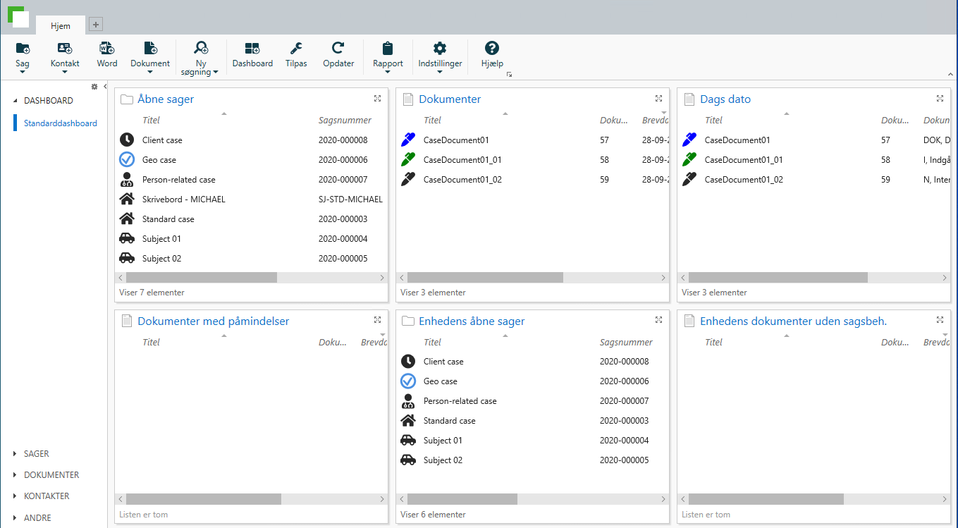
Task: Expand the KONTAKTER section
Action: click(x=16, y=496)
